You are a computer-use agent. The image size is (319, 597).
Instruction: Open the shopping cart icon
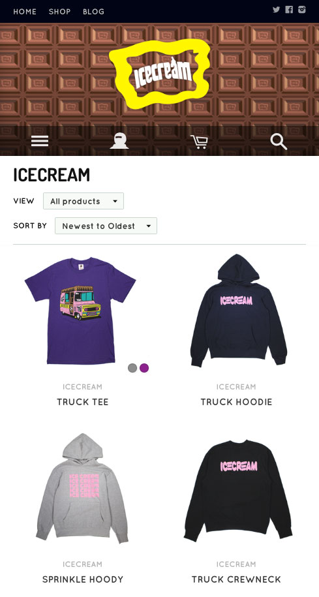click(x=199, y=142)
